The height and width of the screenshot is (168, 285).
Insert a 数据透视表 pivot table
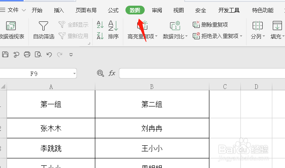point(11,30)
